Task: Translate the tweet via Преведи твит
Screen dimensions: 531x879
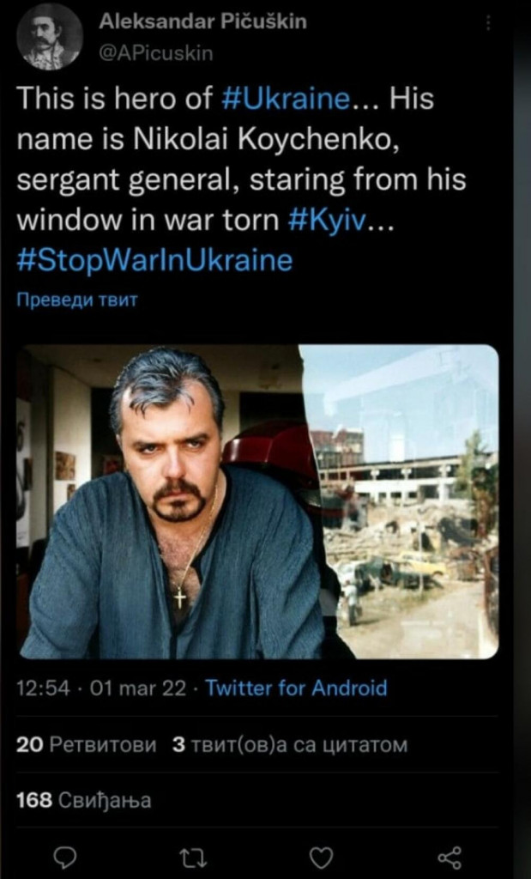Action: 75,299
